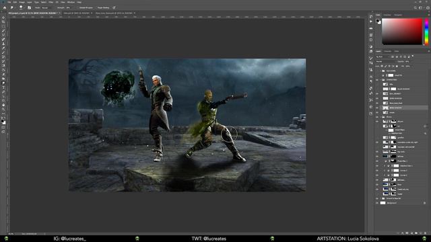Click the Background layer lock icon
Viewport: 431px width, 242px height.
(x=425, y=203)
